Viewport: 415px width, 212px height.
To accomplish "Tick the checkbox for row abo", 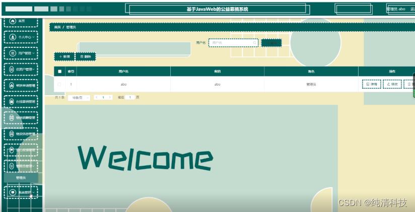I will click(59, 85).
